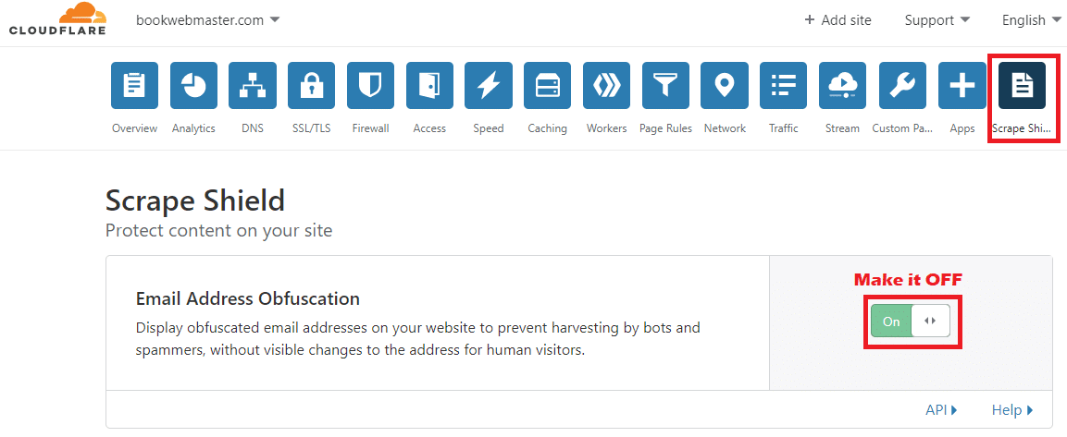1067x437 pixels.
Task: Open the DNS network tree icon
Action: (x=253, y=86)
